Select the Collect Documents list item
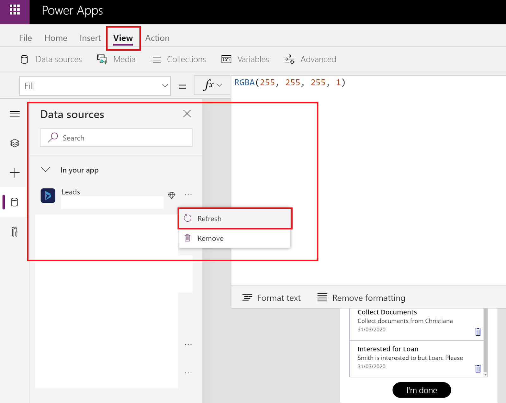The width and height of the screenshot is (506, 403). (x=417, y=324)
